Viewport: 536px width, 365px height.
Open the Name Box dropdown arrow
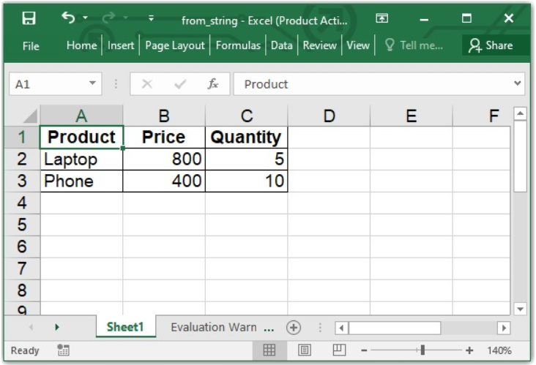click(92, 84)
